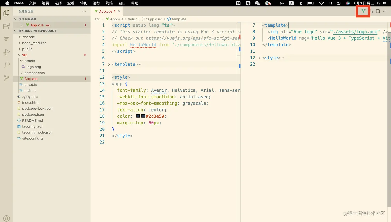Image resolution: width=391 pixels, height=222 pixels.
Task: Click the input source 'A' icon in the menu bar
Action: tap(291, 3)
